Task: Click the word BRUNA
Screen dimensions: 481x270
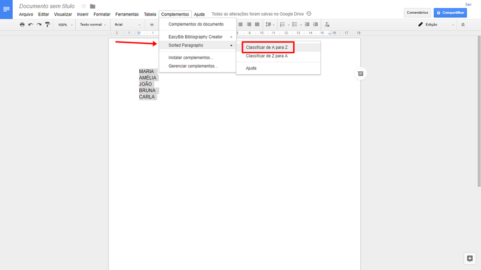Action: pyautogui.click(x=147, y=90)
